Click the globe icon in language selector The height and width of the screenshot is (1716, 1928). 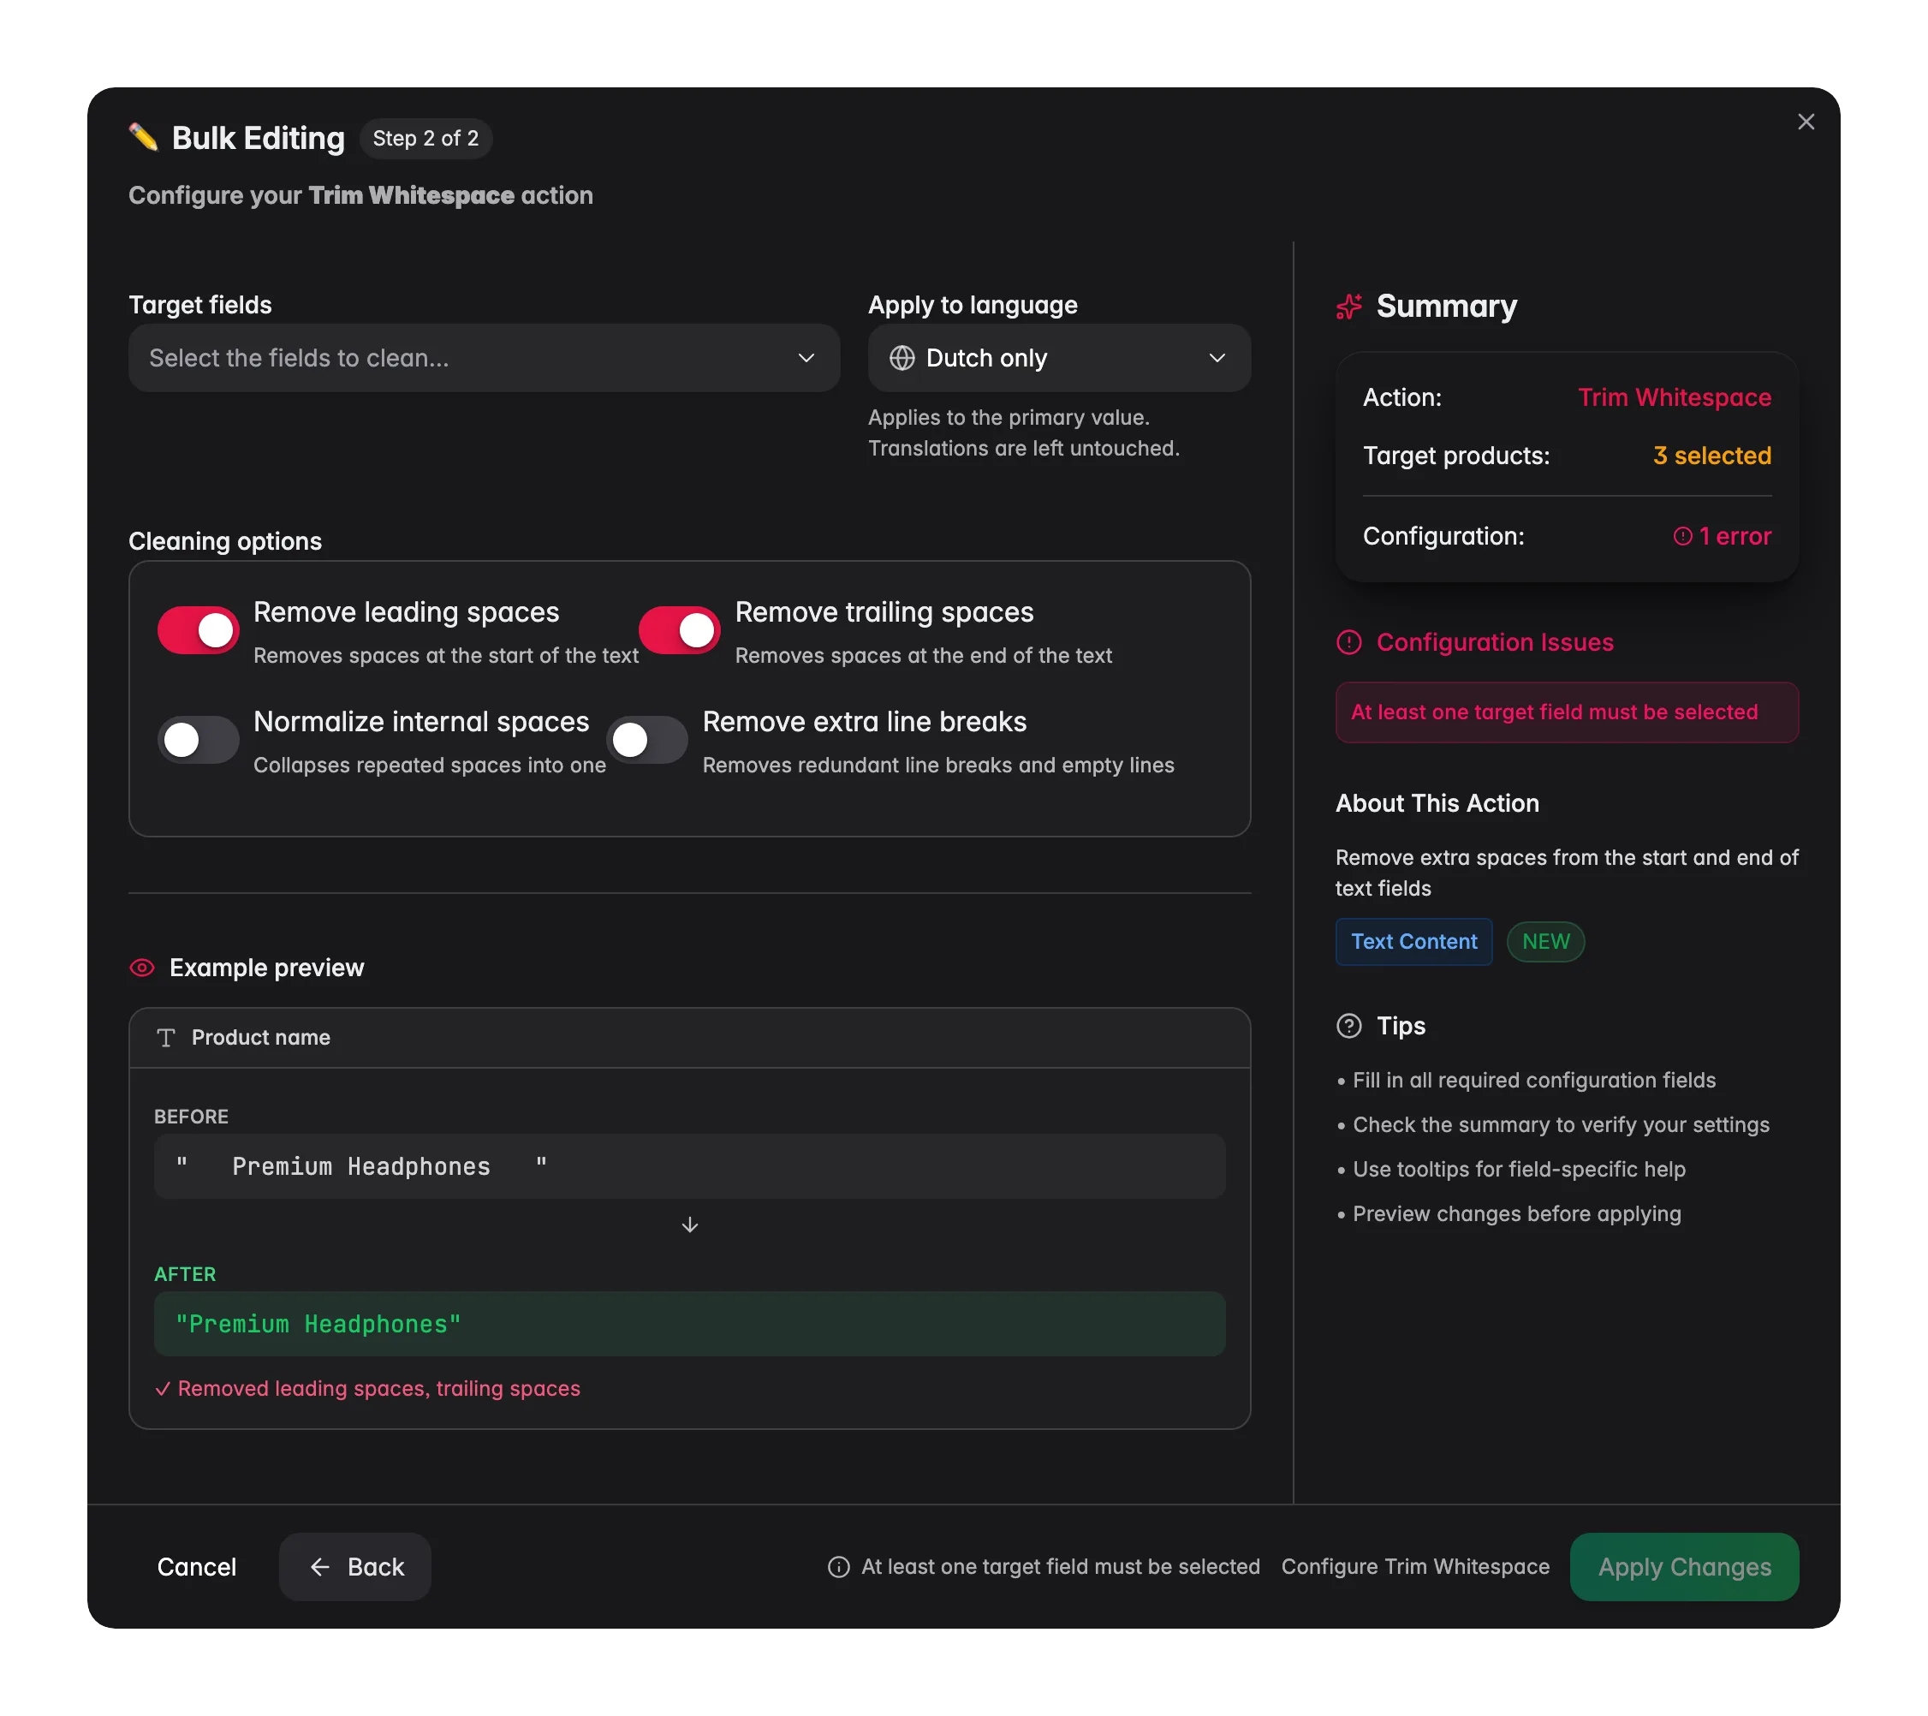point(902,359)
